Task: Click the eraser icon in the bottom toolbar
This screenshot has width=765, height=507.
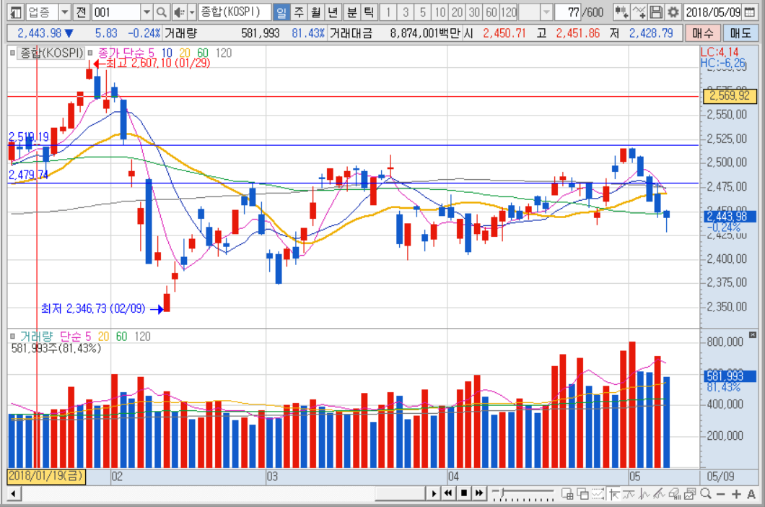Action: click(x=675, y=494)
